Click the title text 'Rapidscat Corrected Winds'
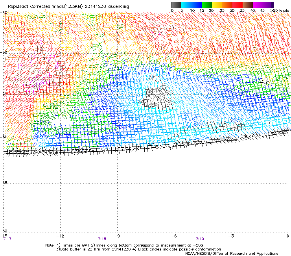Screen dimensions: 291x256 point(36,7)
